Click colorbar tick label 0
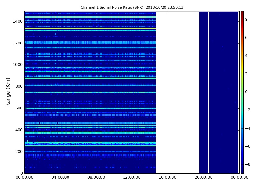Screen dimensions: 256x192 tap(246, 92)
